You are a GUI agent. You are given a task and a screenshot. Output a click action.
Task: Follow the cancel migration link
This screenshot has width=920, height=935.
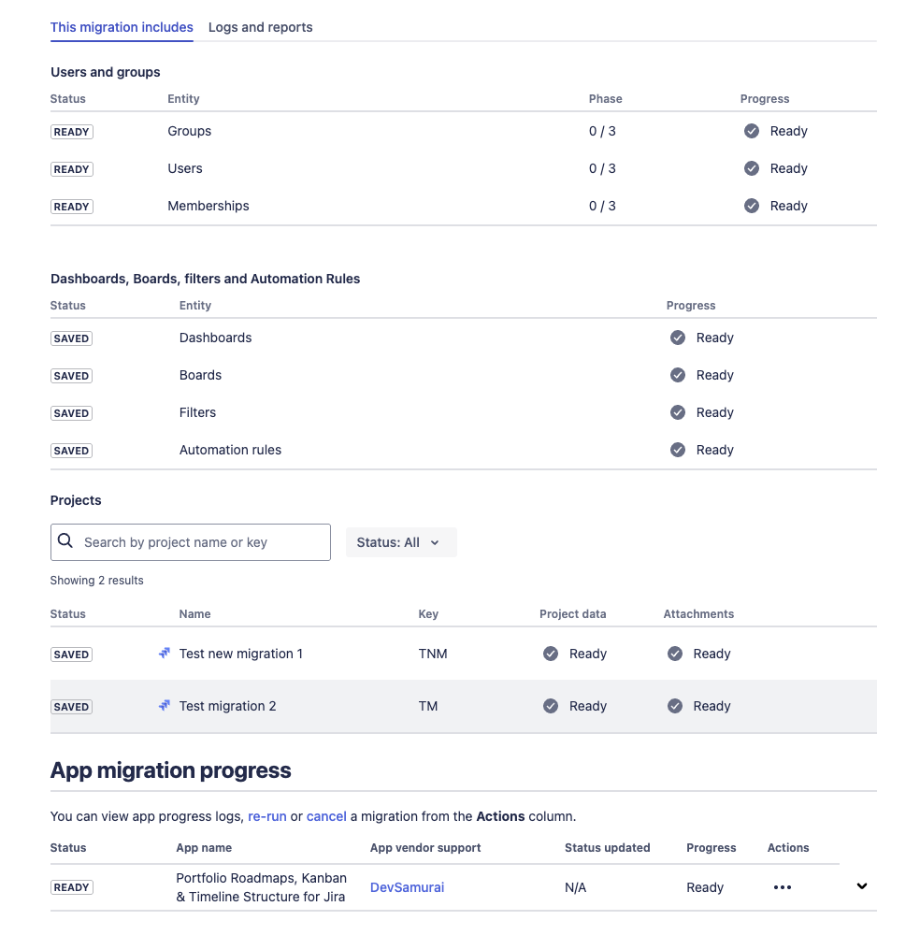tap(326, 816)
